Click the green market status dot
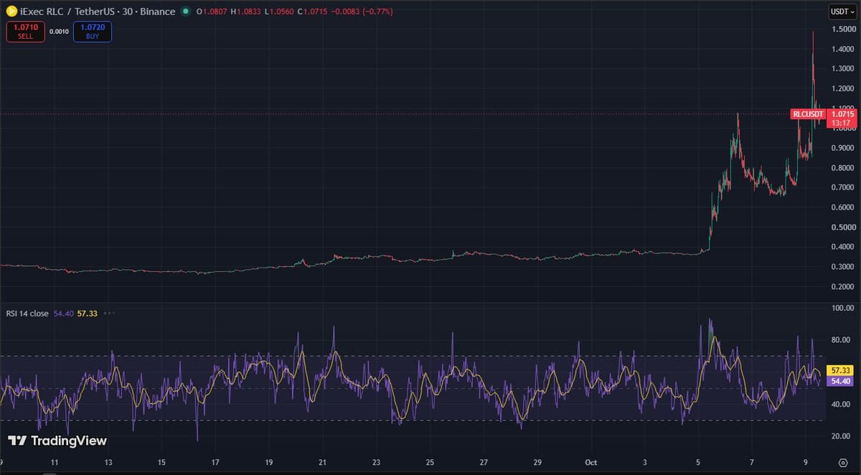The width and height of the screenshot is (861, 475). pyautogui.click(x=186, y=11)
